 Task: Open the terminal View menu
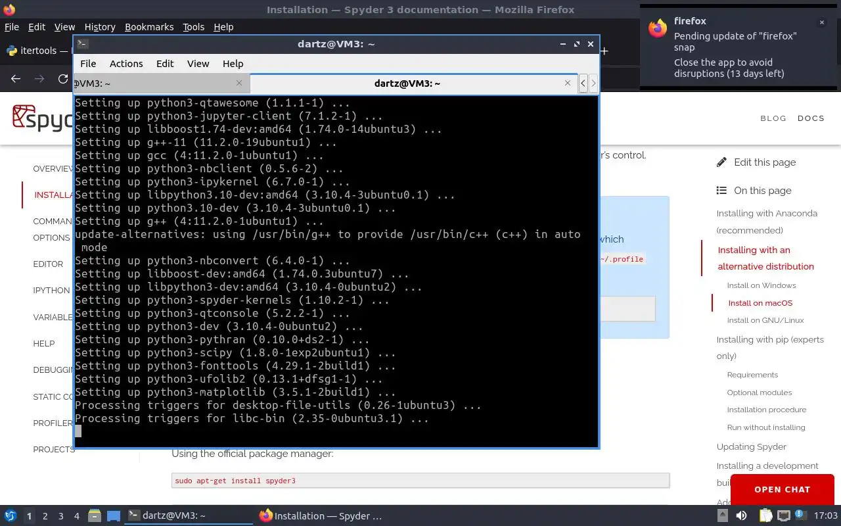[x=198, y=64]
